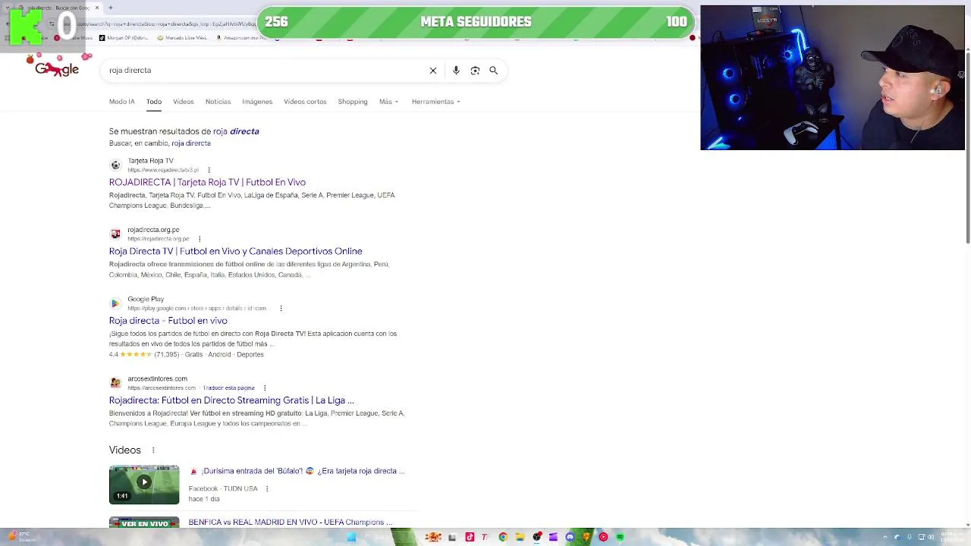Open the OBS icon on the taskbar
This screenshot has height=546, width=971.
[x=536, y=537]
